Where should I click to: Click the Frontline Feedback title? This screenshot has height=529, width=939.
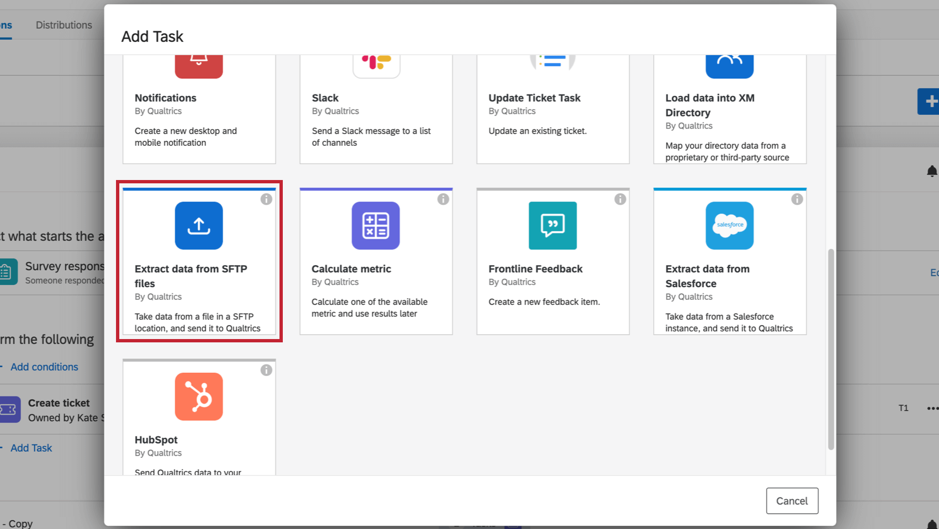(x=535, y=269)
